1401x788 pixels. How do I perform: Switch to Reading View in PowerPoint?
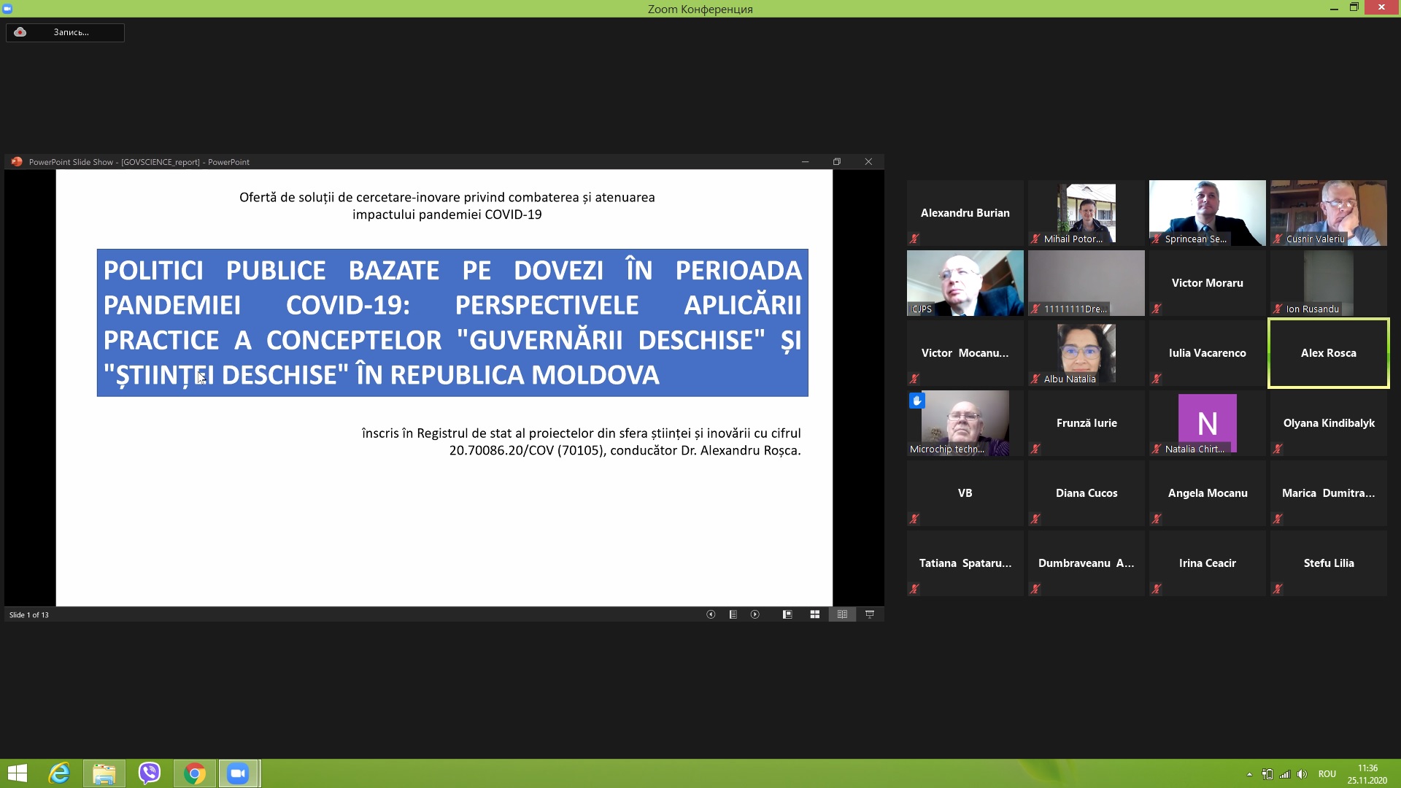click(x=842, y=614)
